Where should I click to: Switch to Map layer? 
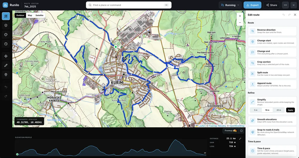[30, 16]
